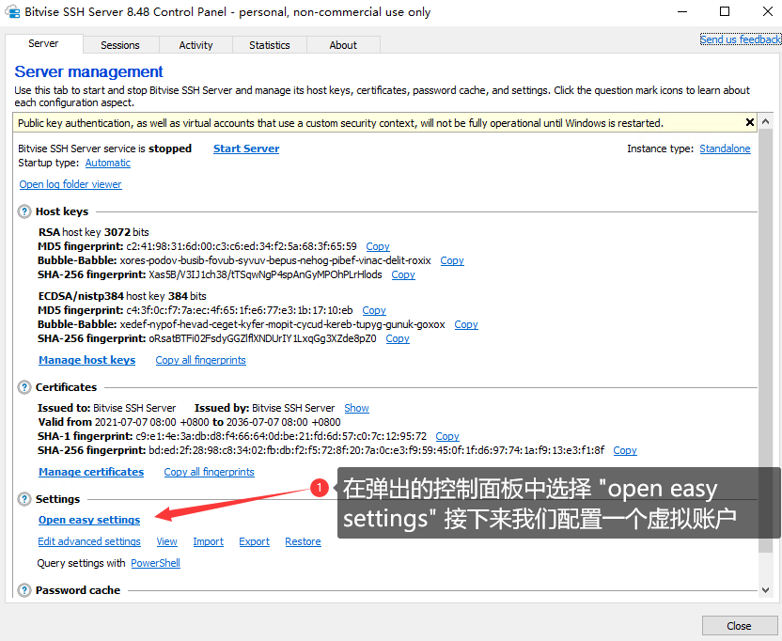Click the ECDSA/nistp384 host key text
Screen dimensions: 782x641
coord(122,296)
